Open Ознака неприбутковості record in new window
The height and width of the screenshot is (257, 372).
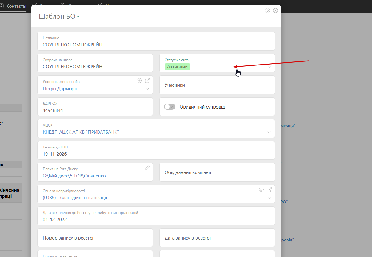(269, 190)
